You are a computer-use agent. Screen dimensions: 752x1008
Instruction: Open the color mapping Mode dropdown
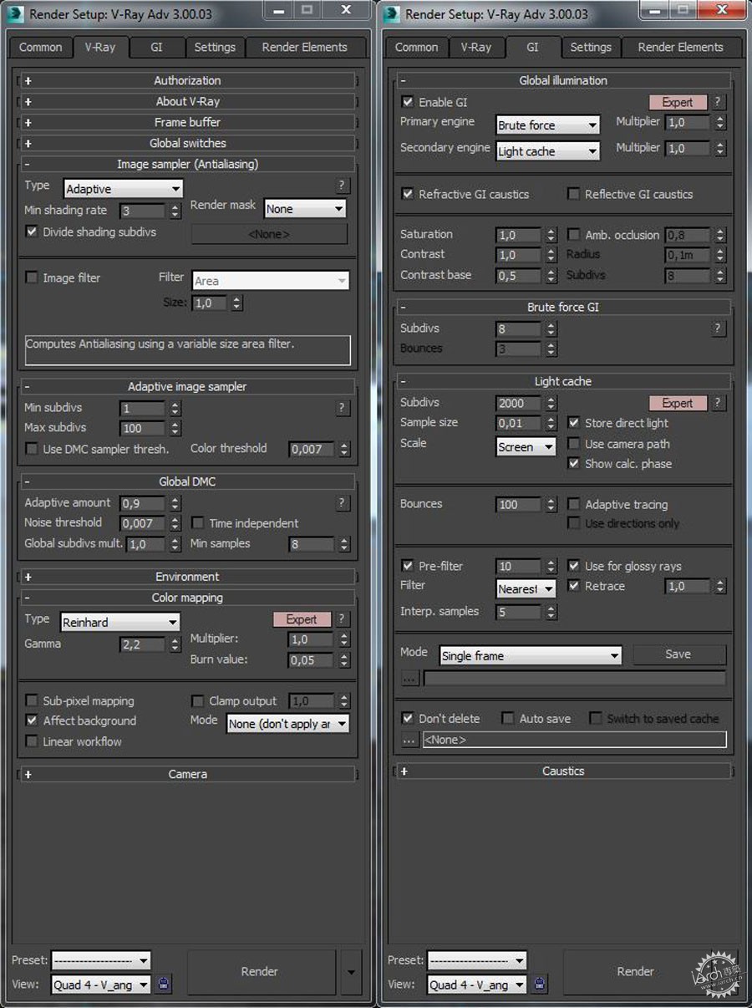(288, 724)
